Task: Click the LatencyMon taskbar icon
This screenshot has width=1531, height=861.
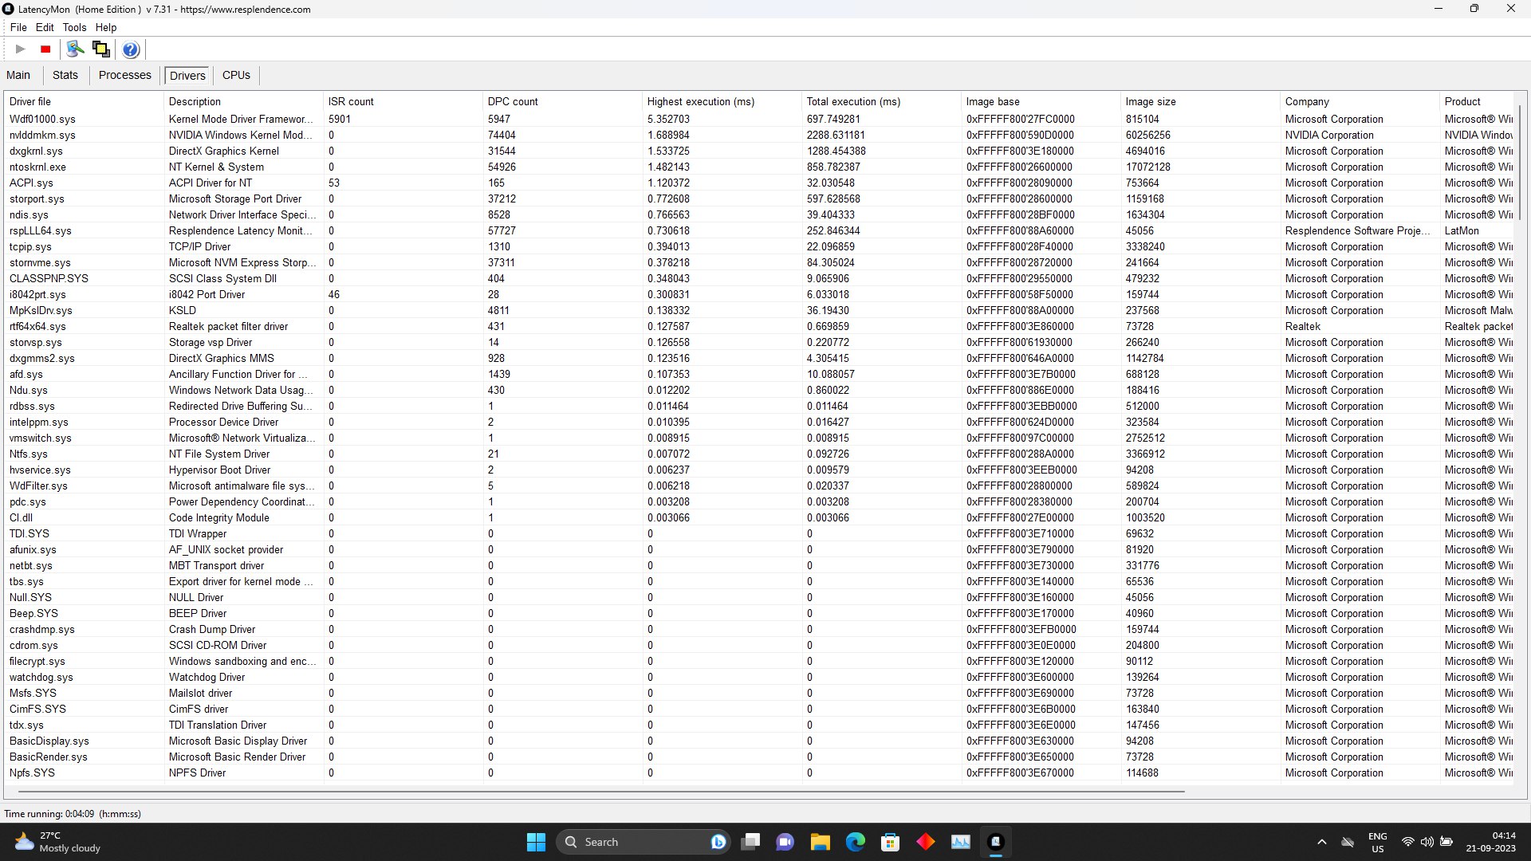Action: pyautogui.click(x=996, y=842)
